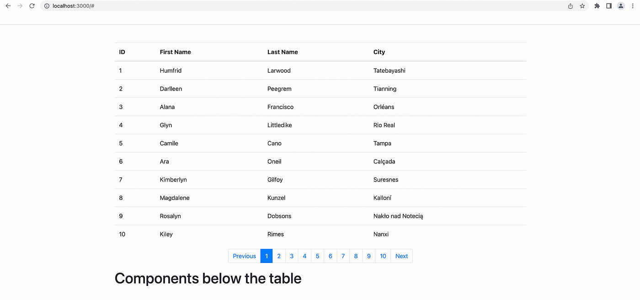Open the extensions puzzle icon
Viewport: 640px width, 300px height.
[x=597, y=6]
